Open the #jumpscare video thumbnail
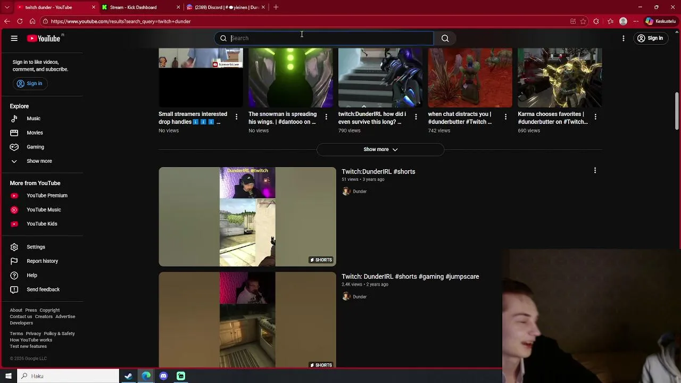 [247, 320]
